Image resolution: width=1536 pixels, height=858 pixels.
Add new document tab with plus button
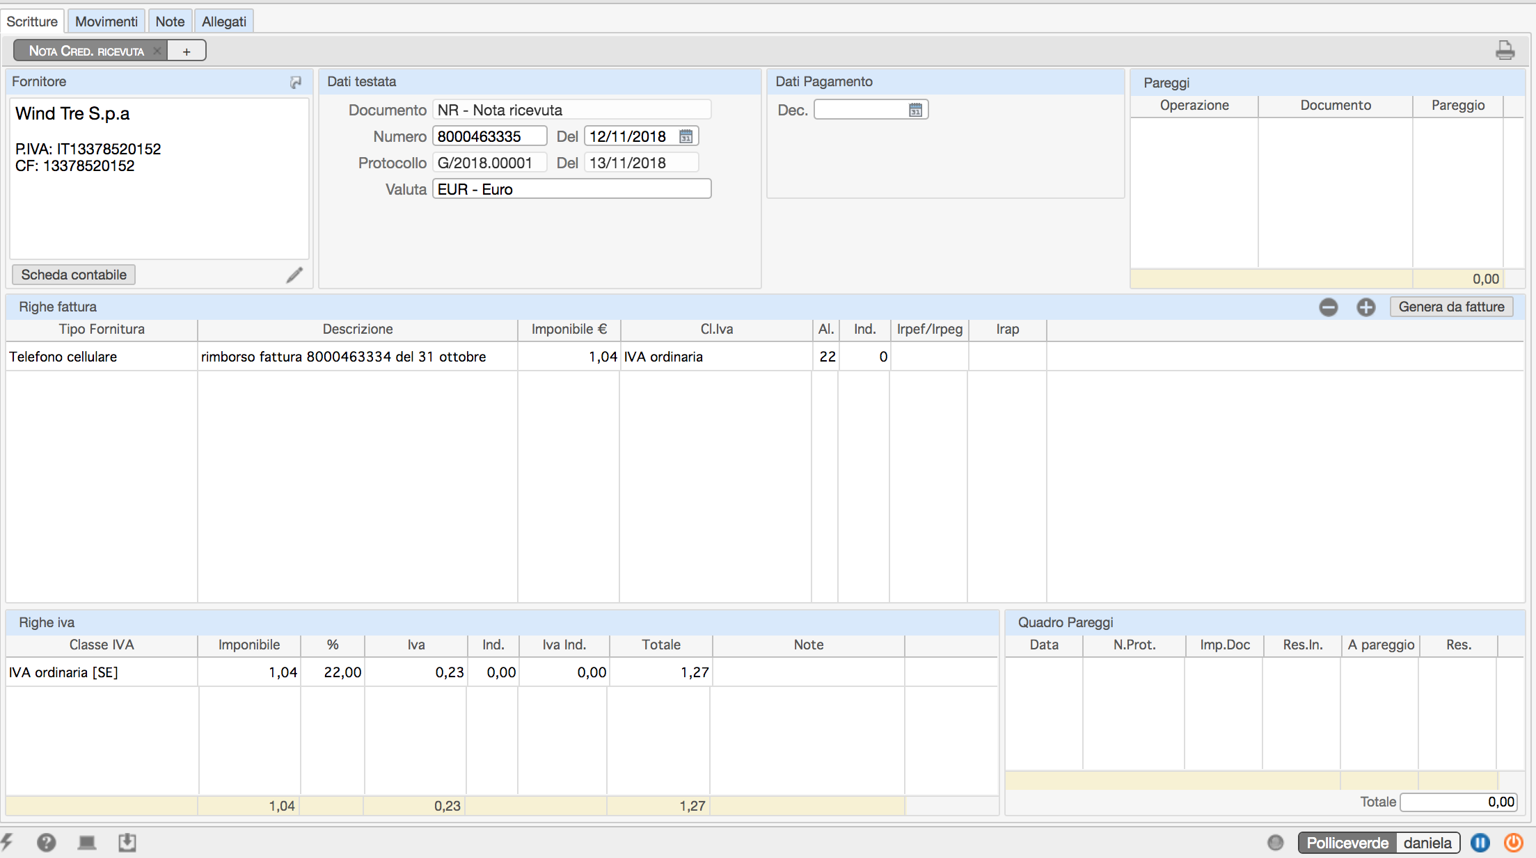[187, 51]
